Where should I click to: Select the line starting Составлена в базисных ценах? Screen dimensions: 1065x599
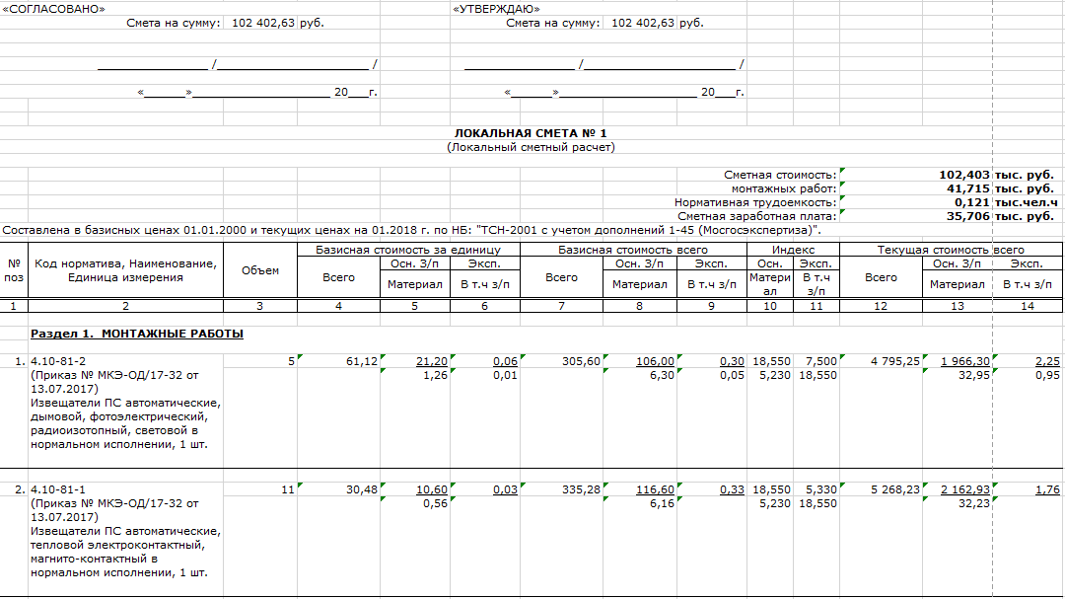coord(411,230)
